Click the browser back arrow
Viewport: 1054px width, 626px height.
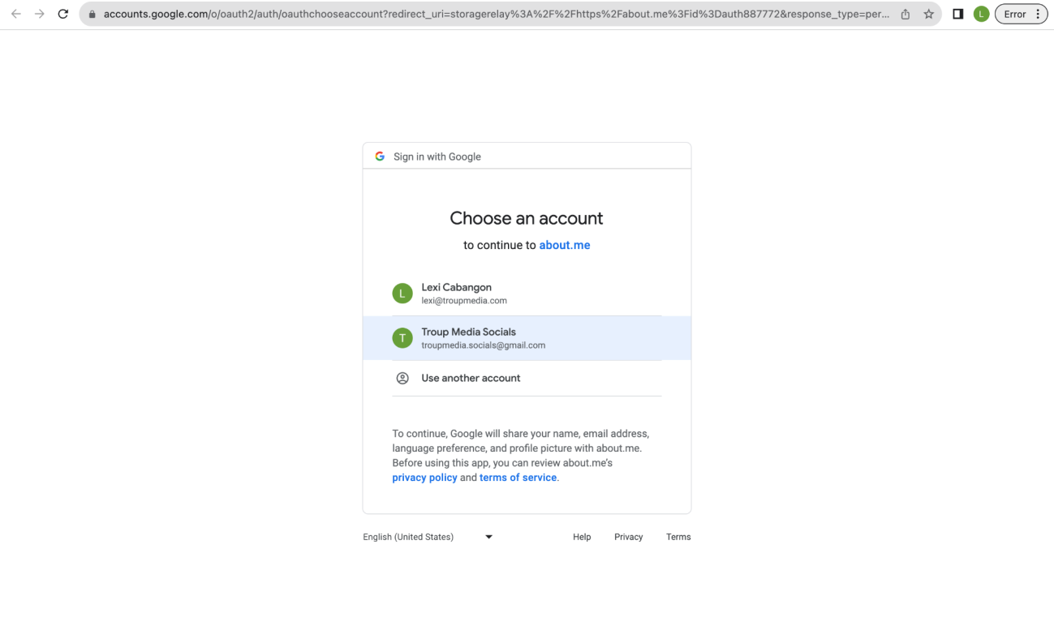pyautogui.click(x=16, y=14)
